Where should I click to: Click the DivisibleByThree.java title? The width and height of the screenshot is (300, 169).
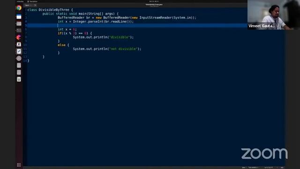click(154, 4)
